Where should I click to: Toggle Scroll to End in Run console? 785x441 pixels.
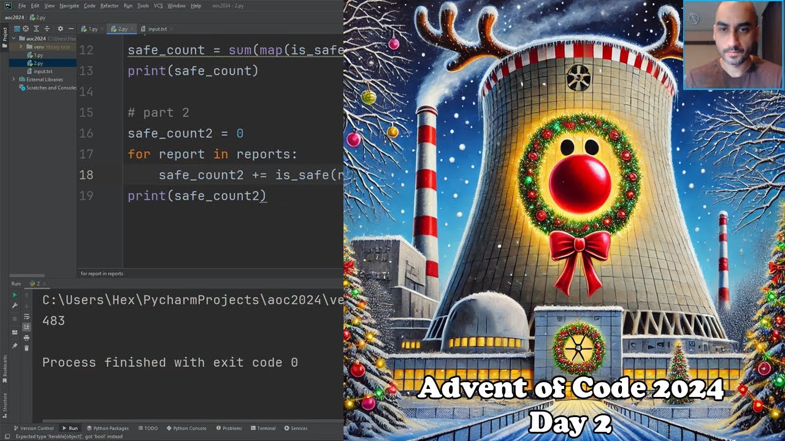(x=26, y=327)
